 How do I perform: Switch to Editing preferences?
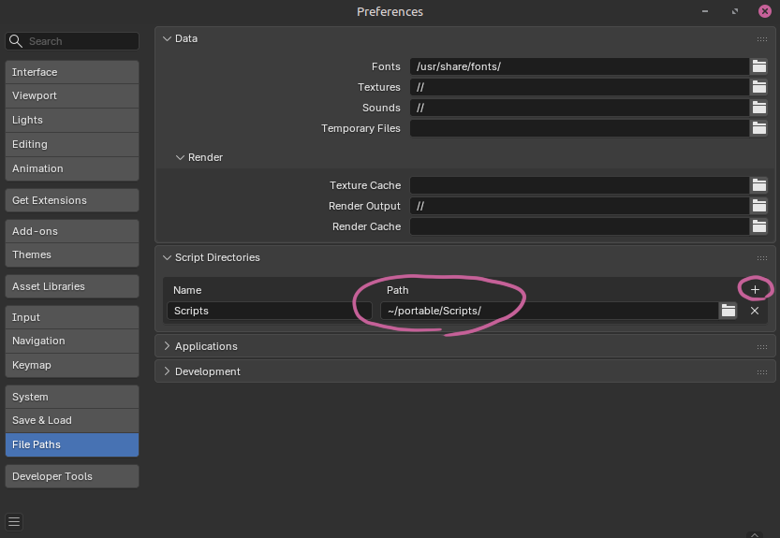click(x=72, y=144)
